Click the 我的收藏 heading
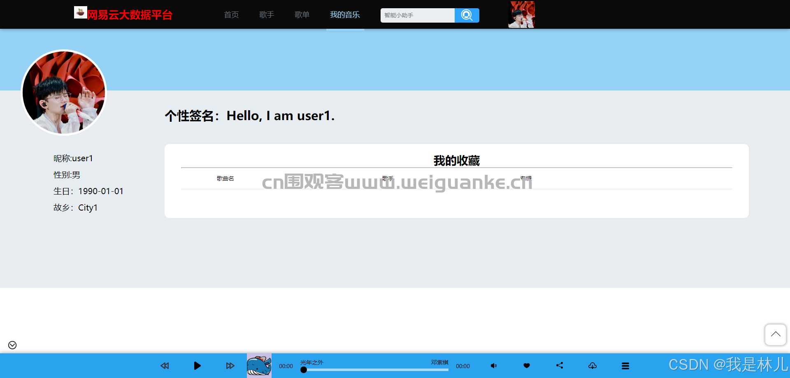 pos(457,160)
